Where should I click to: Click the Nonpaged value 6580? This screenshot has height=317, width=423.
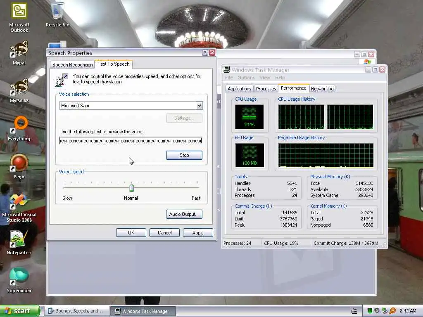(x=368, y=225)
